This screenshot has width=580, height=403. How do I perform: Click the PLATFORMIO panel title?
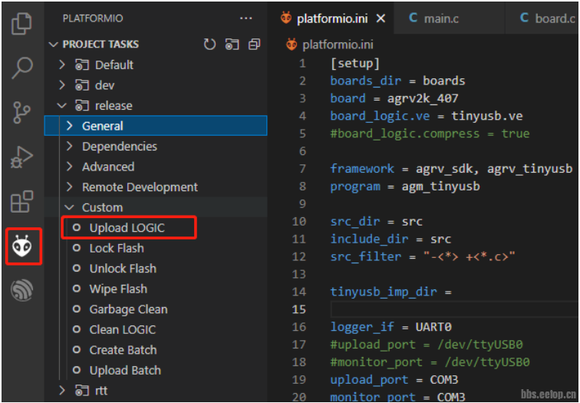(93, 18)
